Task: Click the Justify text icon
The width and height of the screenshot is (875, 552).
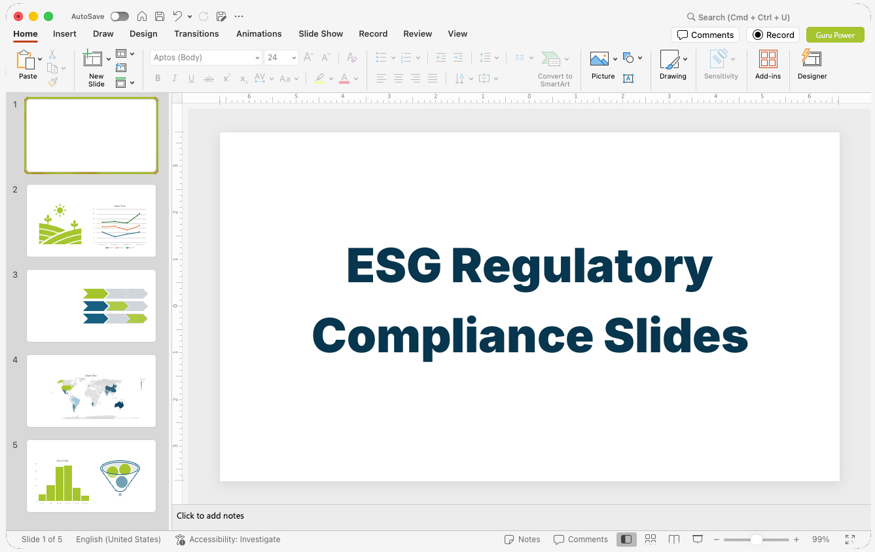Action: click(433, 79)
